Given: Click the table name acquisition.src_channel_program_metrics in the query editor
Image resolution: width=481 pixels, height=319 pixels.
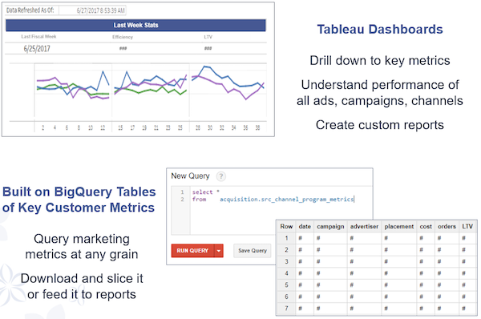Looking at the screenshot, I should click(x=287, y=200).
